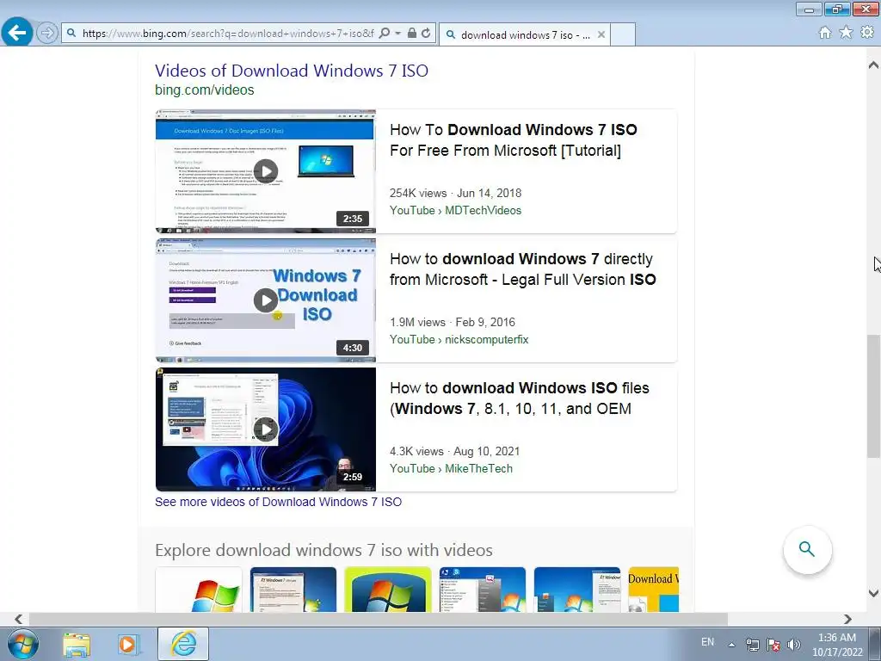881x661 pixels.
Task: Click the EN language indicator
Action: coord(707,642)
